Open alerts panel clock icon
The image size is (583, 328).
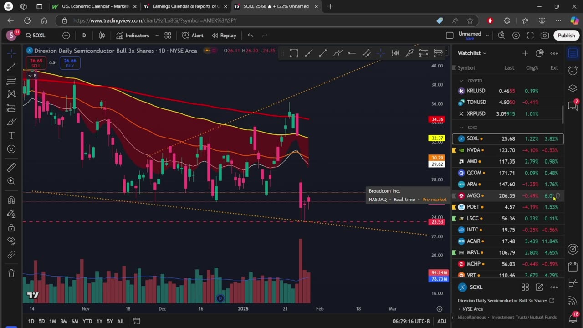pyautogui.click(x=573, y=70)
